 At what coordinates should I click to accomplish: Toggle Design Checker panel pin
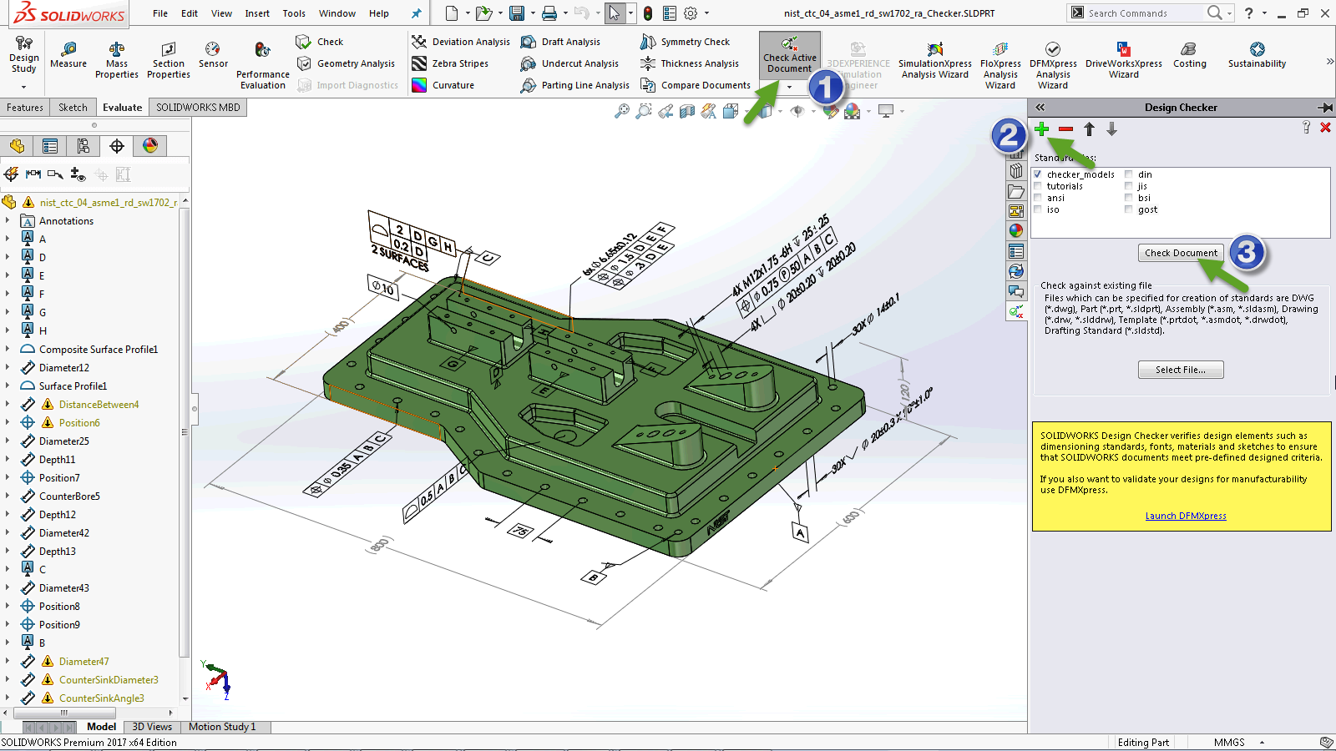point(1325,108)
